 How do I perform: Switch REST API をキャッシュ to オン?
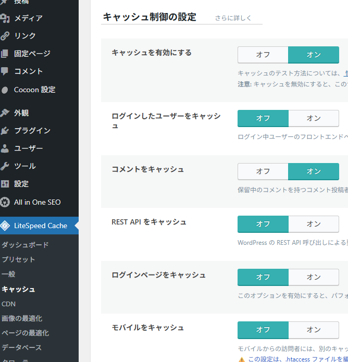click(x=314, y=224)
